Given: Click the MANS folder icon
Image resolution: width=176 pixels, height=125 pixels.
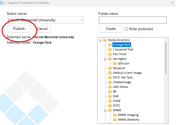Looking at the screenshot, I should [x=110, y=110].
